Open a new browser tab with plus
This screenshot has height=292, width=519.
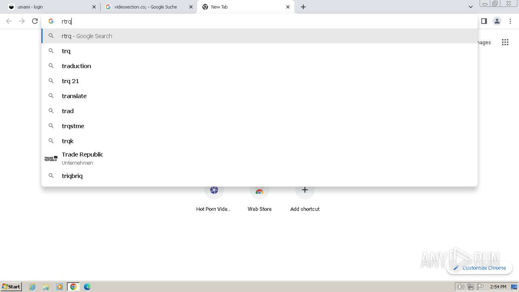pos(303,7)
